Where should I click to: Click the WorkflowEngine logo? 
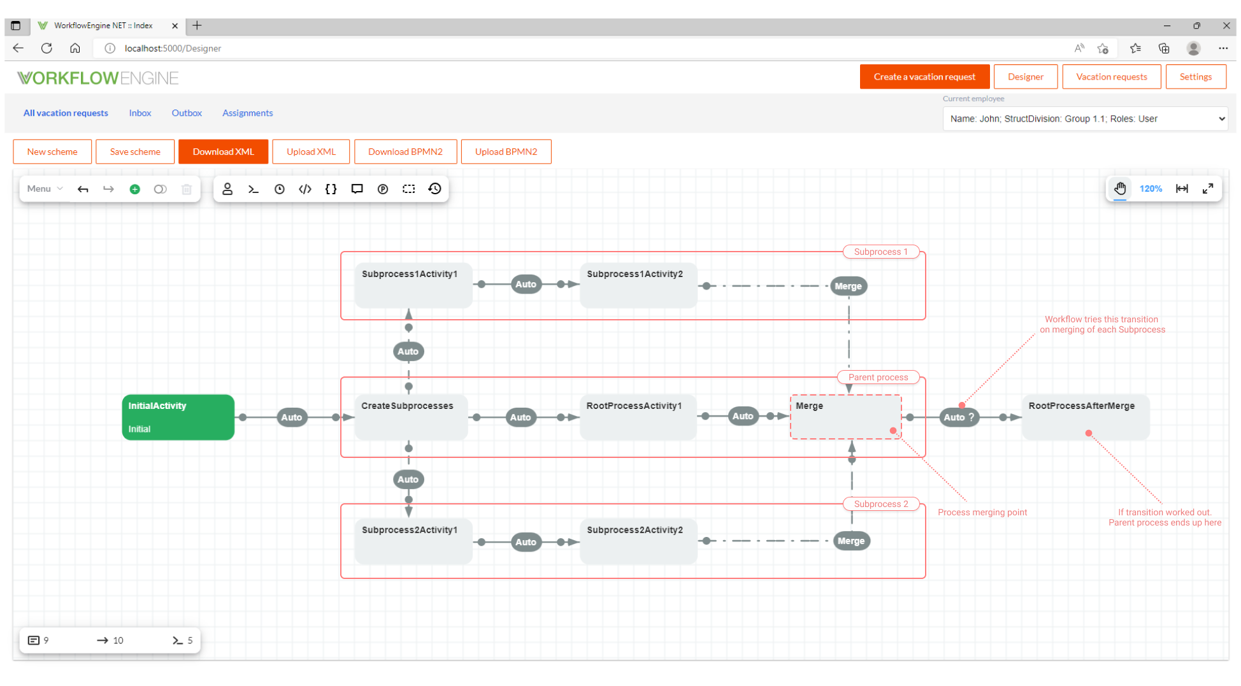[x=97, y=78]
